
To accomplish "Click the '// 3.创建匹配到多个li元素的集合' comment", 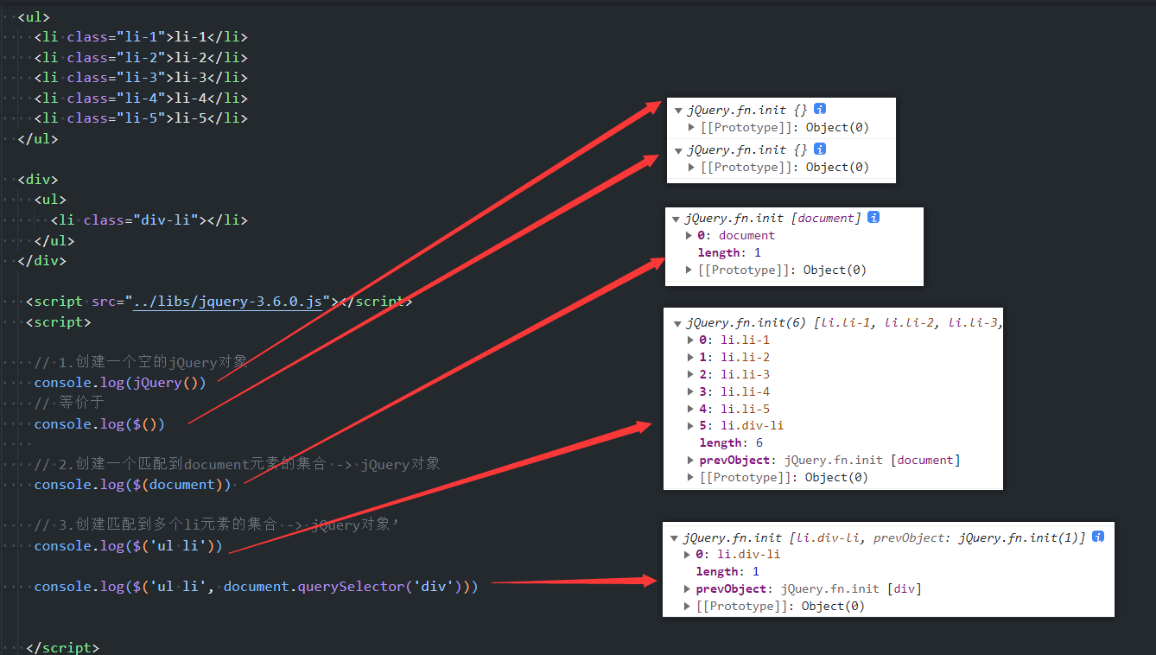I will tap(216, 525).
